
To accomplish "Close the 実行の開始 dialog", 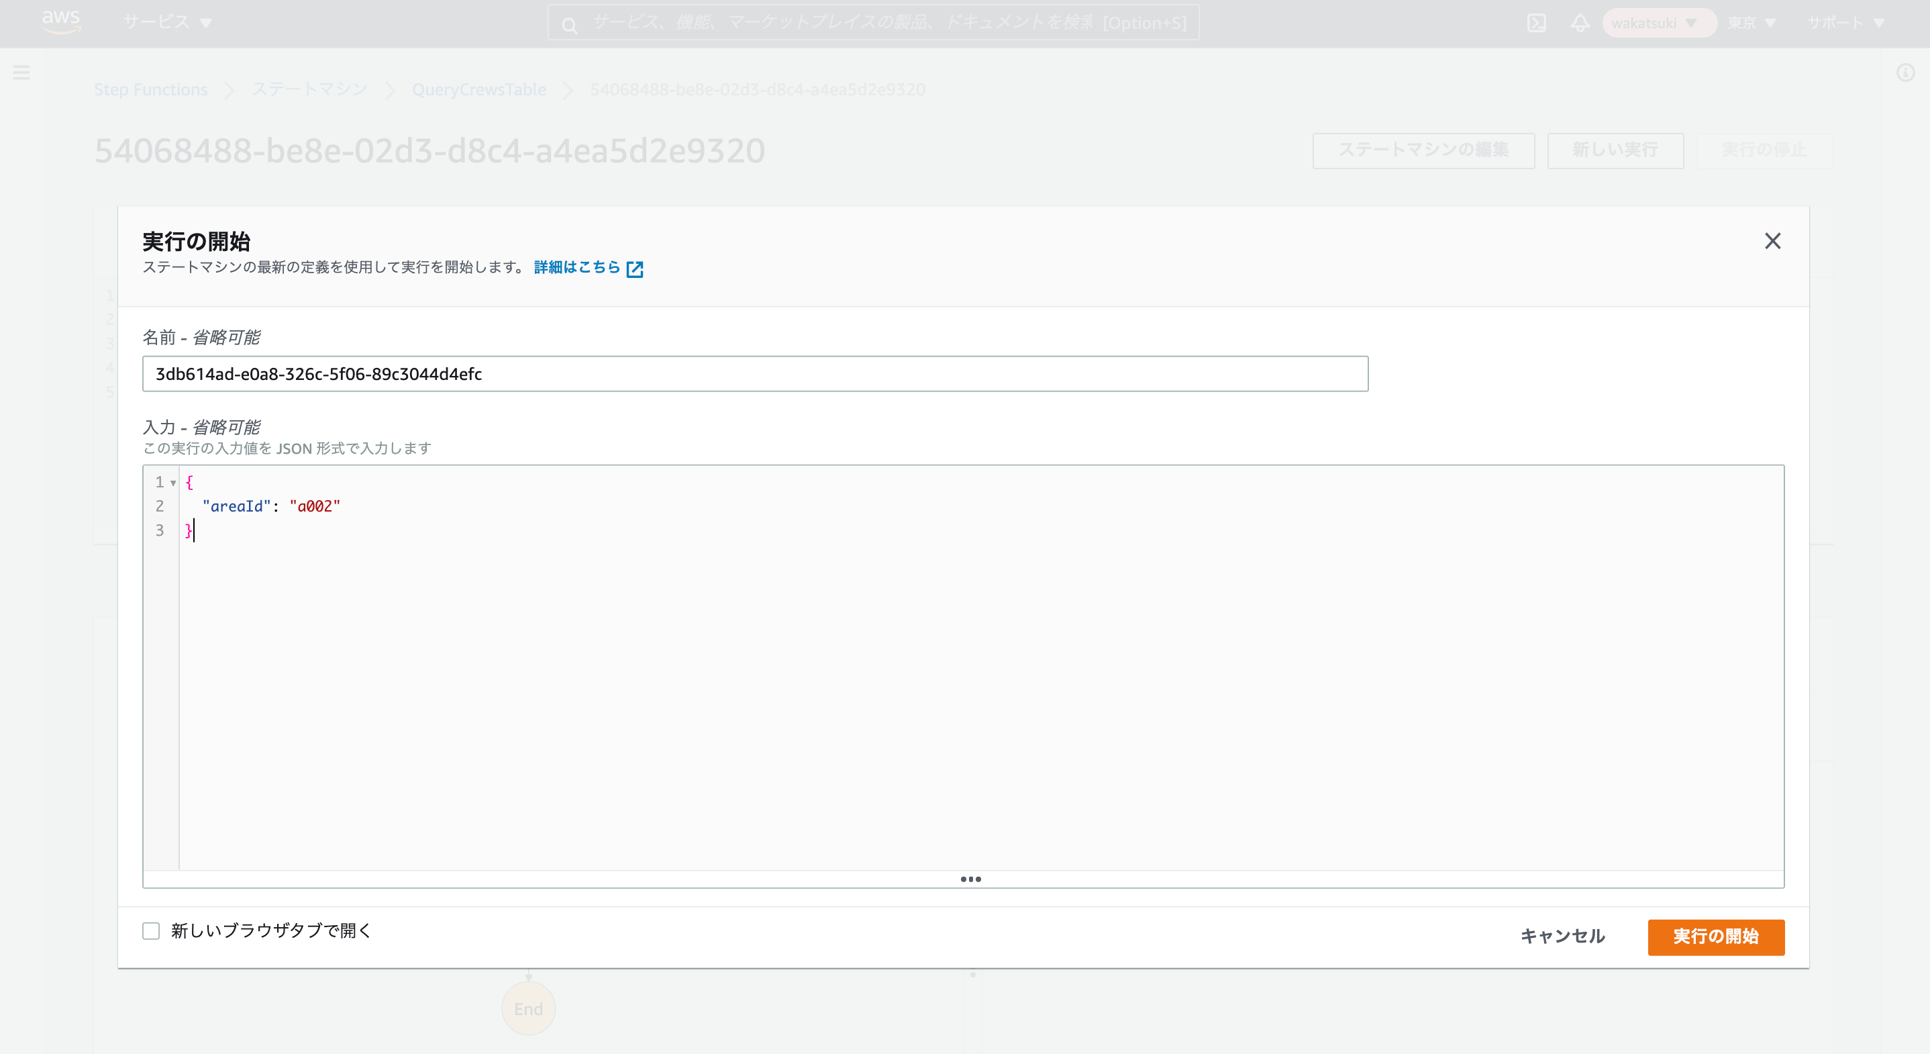I will tap(1772, 240).
